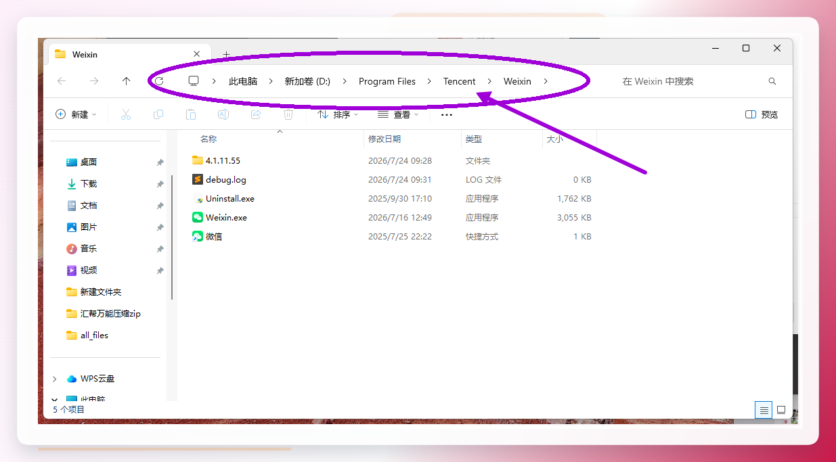Expand chevron after Tencent breadcrumb

point(489,81)
